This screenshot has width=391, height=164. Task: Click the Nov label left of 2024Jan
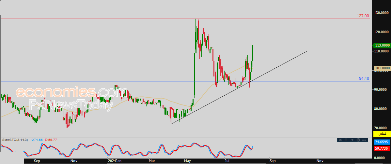[73, 161]
